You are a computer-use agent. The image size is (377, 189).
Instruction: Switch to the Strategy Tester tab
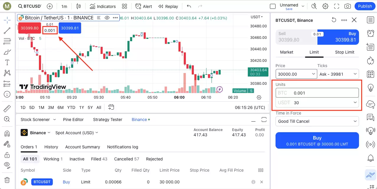pos(108,120)
